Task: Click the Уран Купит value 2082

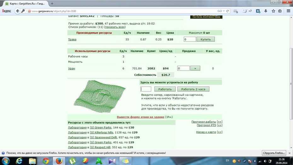Action: tap(151, 68)
